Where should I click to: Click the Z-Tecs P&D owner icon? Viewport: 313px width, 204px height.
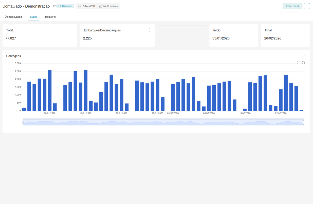click(80, 6)
